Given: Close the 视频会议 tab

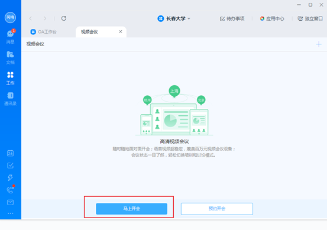Looking at the screenshot, I should 121,31.
